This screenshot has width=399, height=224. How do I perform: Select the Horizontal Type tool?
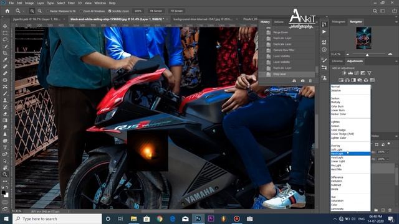click(x=5, y=147)
